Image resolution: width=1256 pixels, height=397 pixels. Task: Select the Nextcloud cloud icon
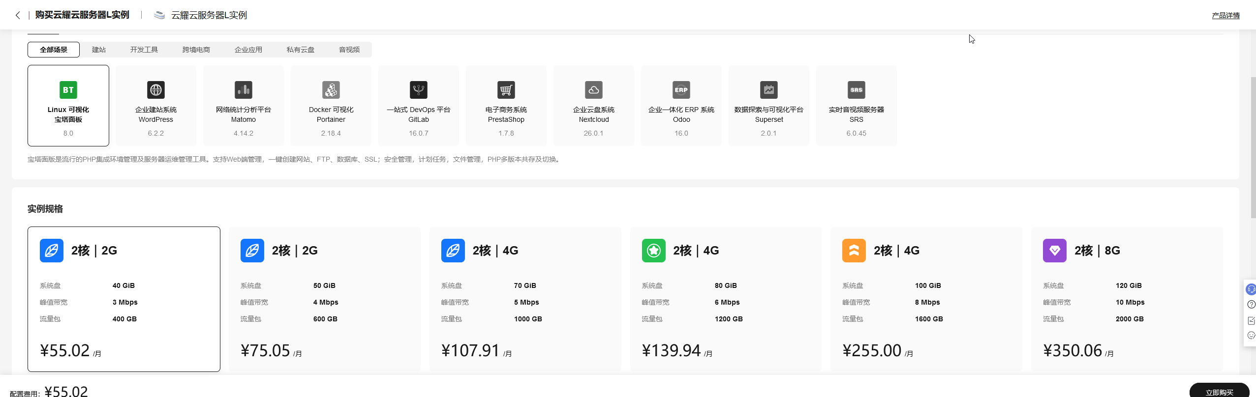click(594, 90)
